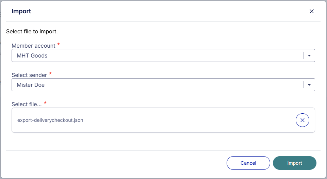The height and width of the screenshot is (179, 327).
Task: Click the export-deliverycheckout.json file name
Action: pyautogui.click(x=50, y=120)
